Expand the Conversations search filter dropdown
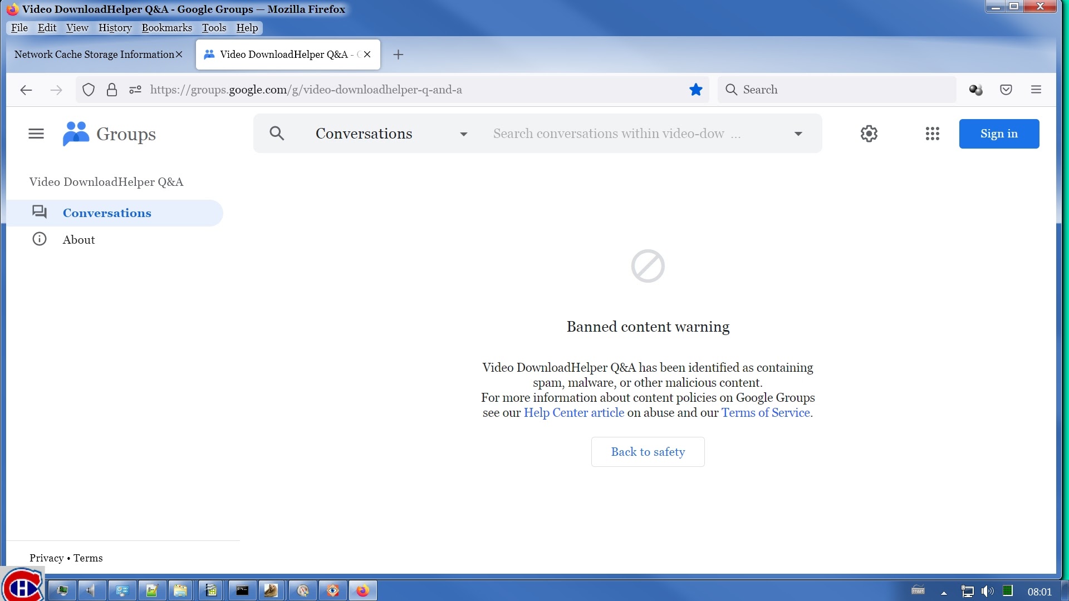The image size is (1069, 601). [463, 134]
